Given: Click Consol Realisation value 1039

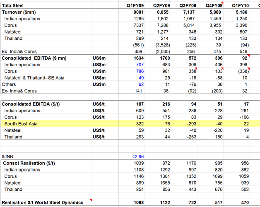Looking at the screenshot, I should tap(139, 163).
